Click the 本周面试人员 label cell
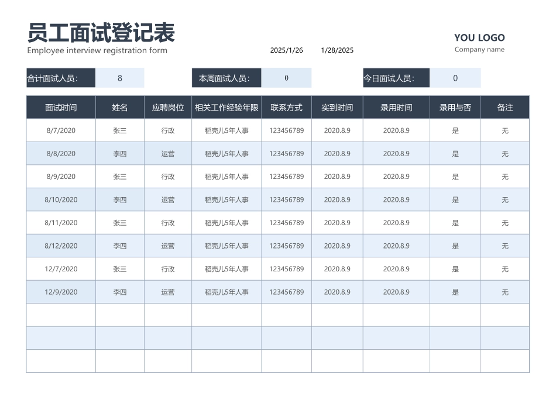 [226, 77]
